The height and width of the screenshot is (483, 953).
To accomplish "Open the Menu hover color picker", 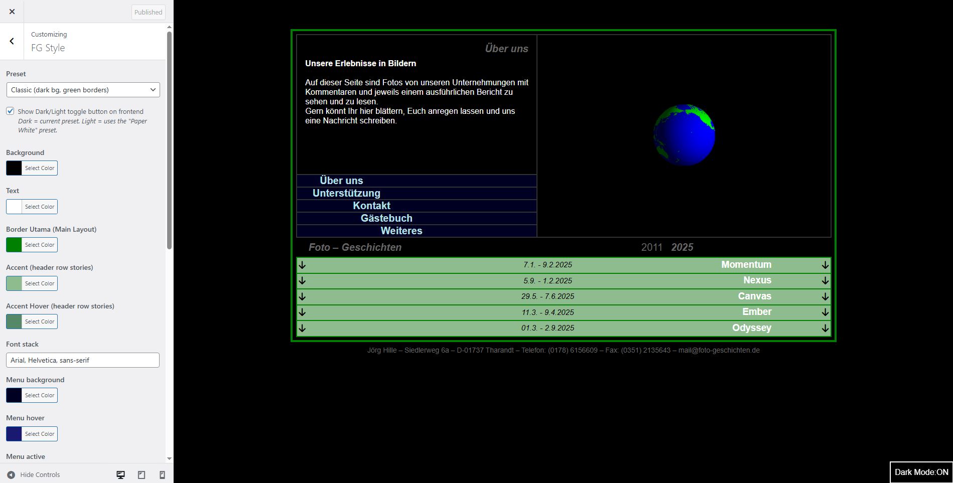I will tap(14, 434).
